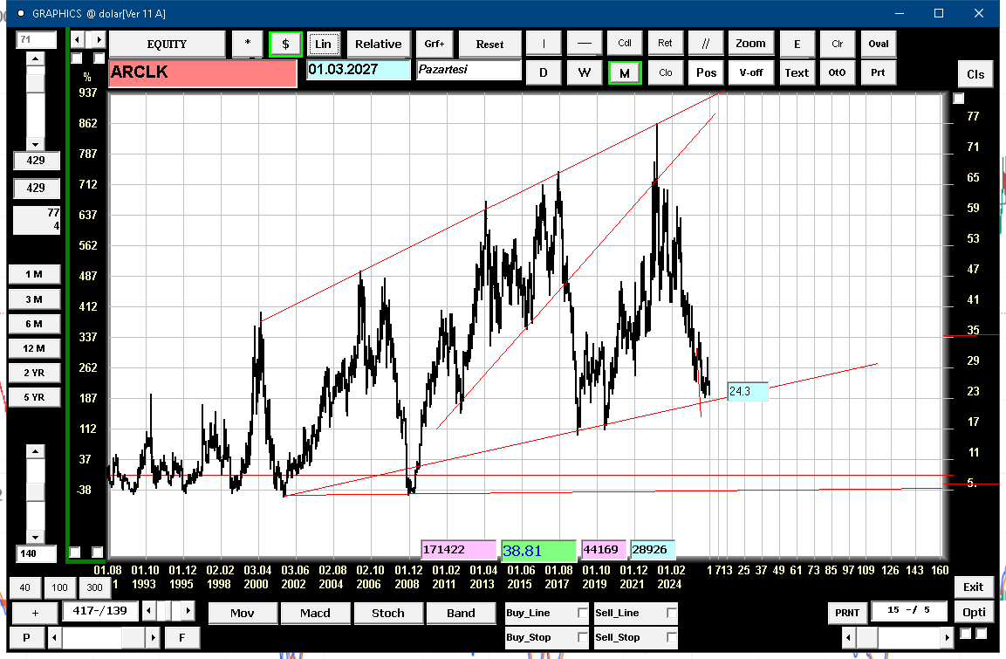This screenshot has width=1006, height=659.
Task: Check the Sell_Line checkbox
Action: click(671, 614)
